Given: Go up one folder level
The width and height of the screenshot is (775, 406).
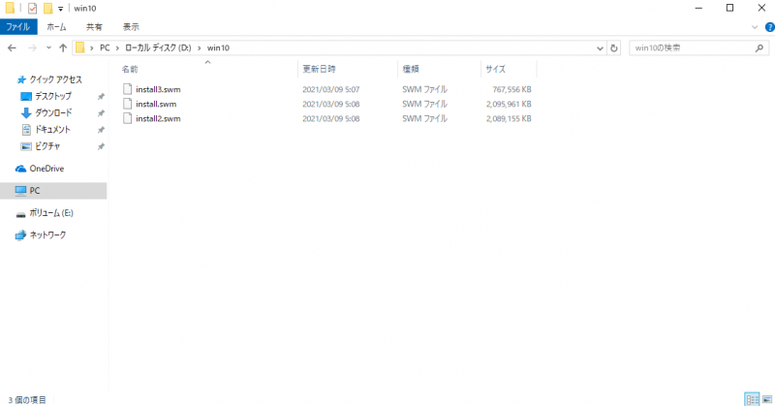Looking at the screenshot, I should point(63,48).
